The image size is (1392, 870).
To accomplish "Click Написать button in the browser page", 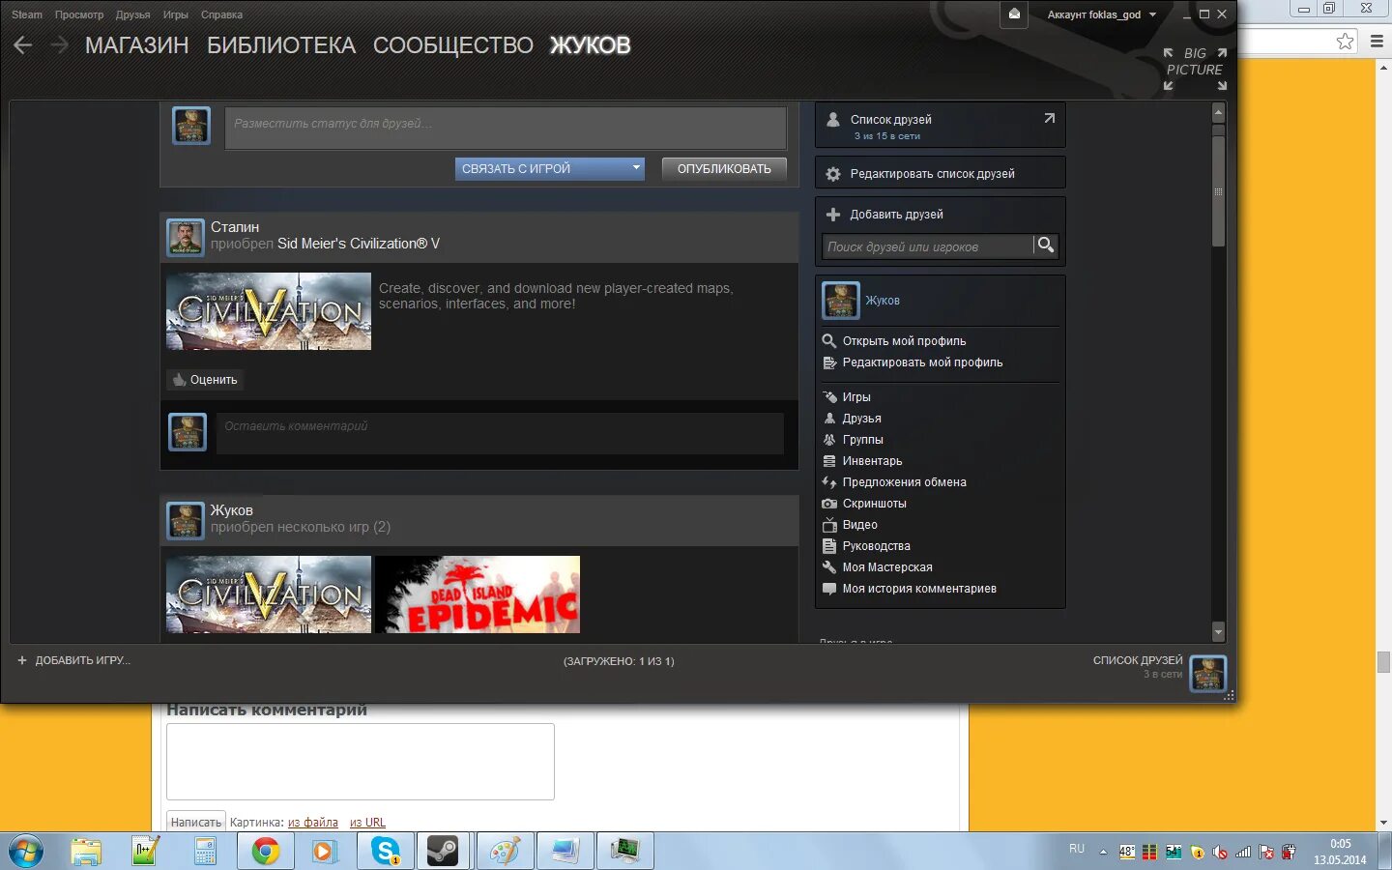I will (x=196, y=822).
